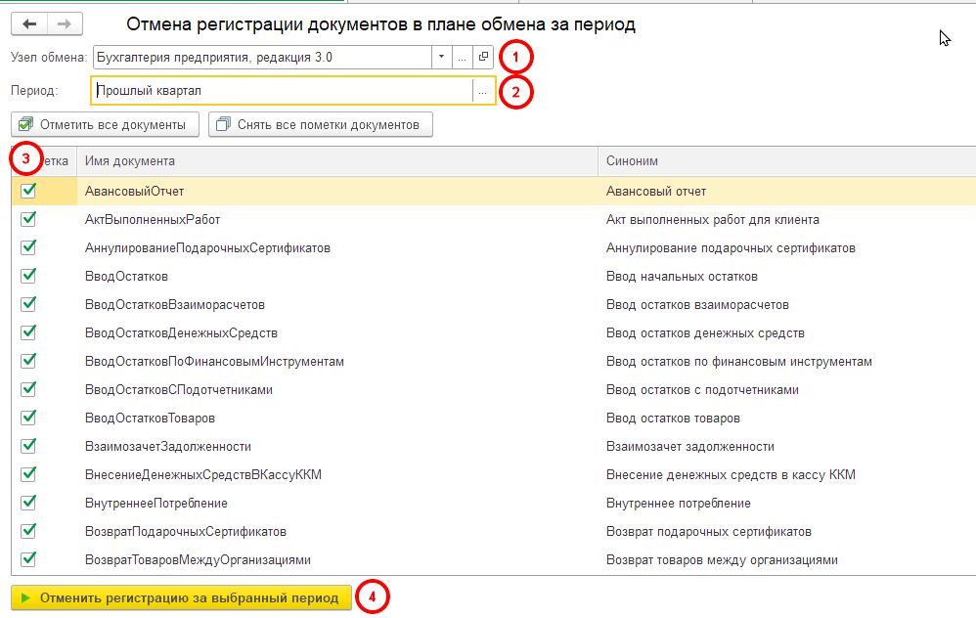Toggle the ВводОстатковДенежныхСредств checkbox

tap(28, 332)
